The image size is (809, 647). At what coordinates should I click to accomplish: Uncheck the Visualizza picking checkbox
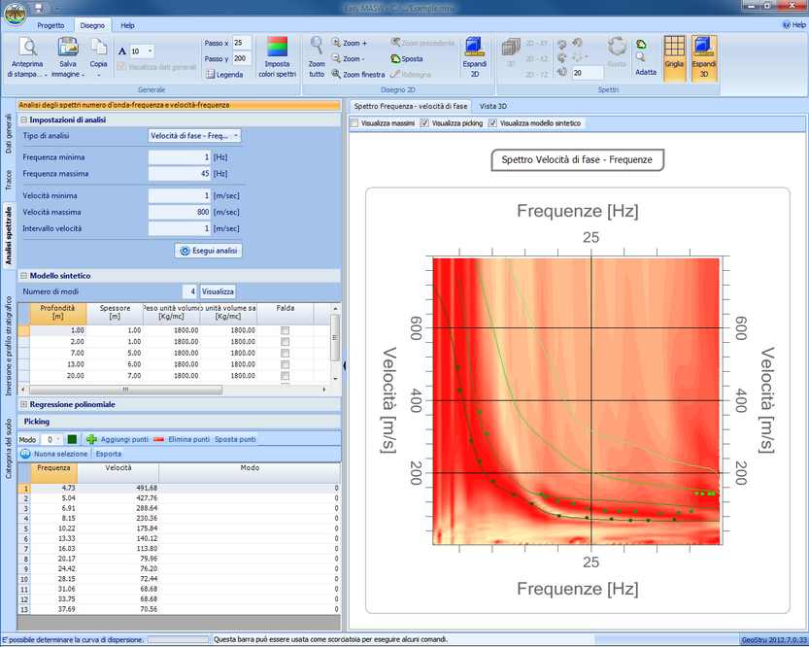click(x=424, y=123)
